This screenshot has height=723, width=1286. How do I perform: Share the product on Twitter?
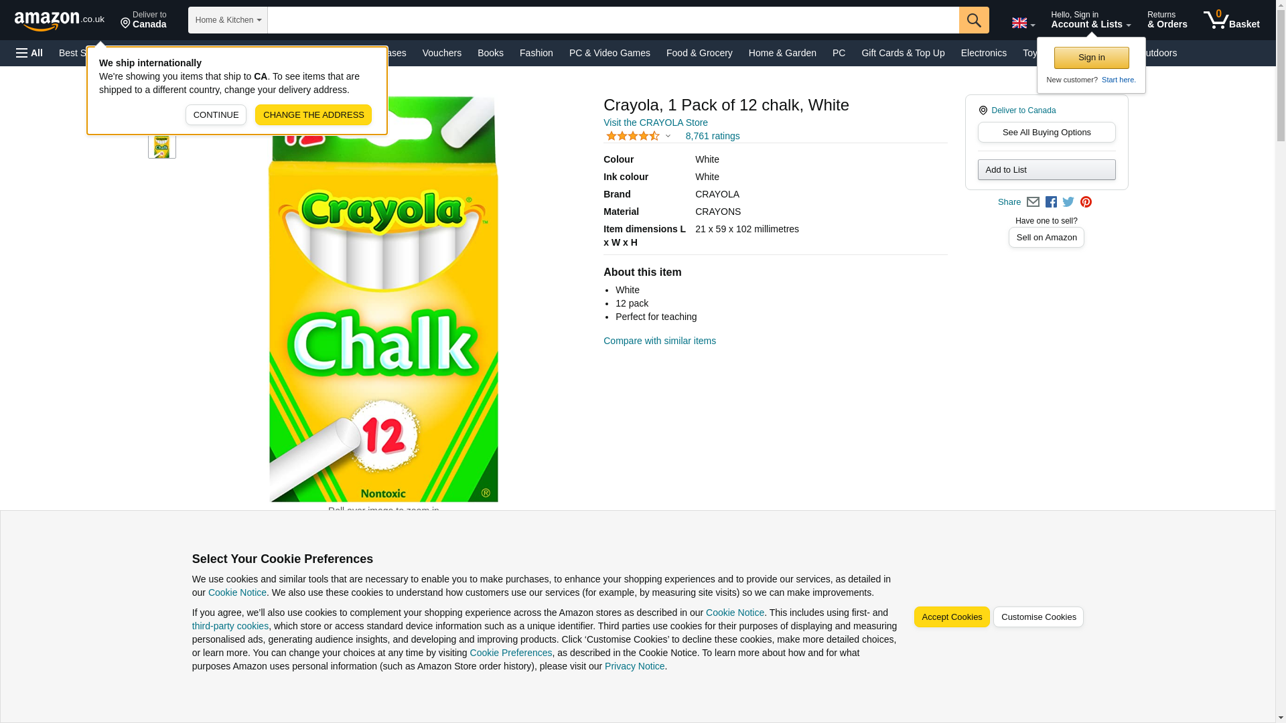pyautogui.click(x=1068, y=202)
